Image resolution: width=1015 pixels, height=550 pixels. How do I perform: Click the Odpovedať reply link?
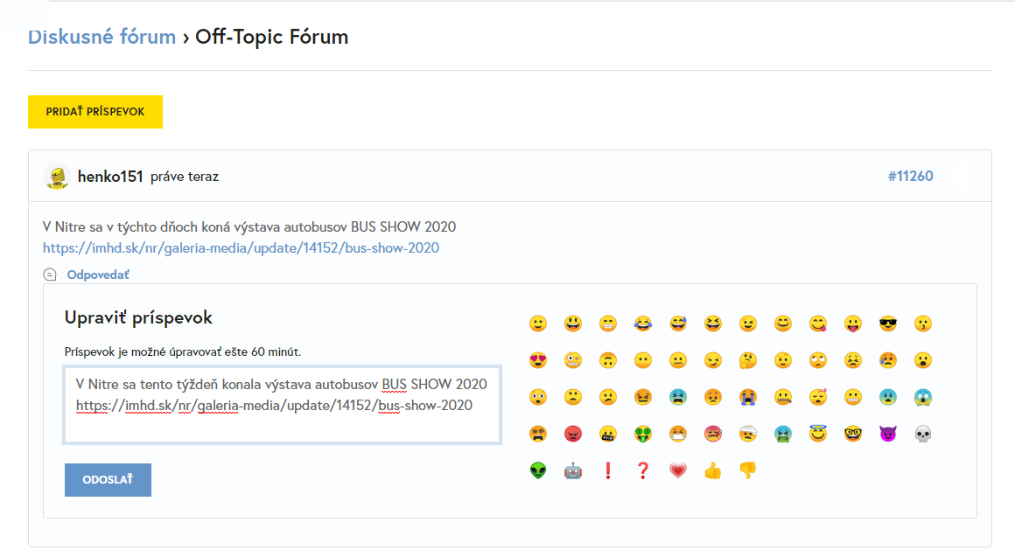(x=97, y=275)
